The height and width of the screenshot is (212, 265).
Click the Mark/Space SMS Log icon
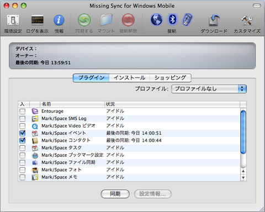coord(35,119)
